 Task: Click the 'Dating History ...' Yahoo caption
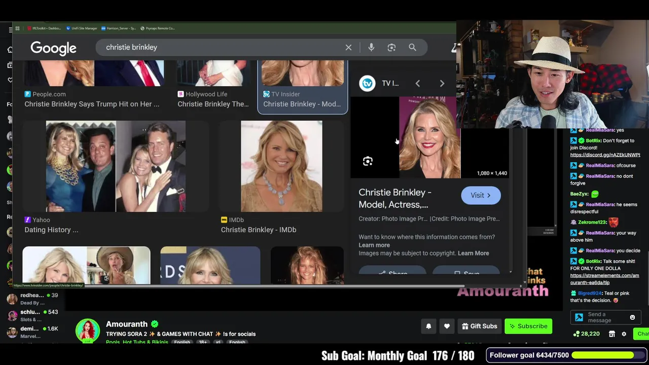[x=51, y=230]
